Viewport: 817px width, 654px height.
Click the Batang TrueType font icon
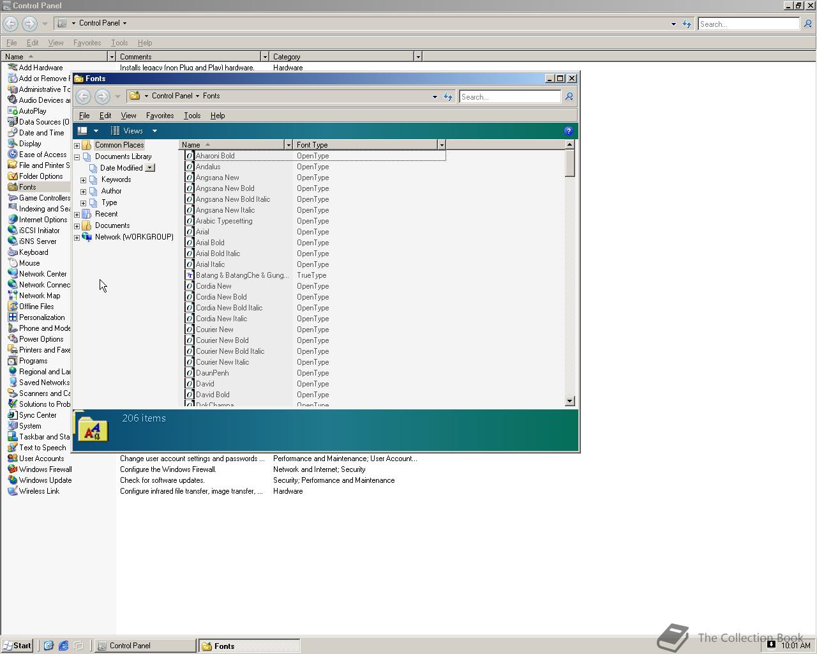(x=190, y=275)
